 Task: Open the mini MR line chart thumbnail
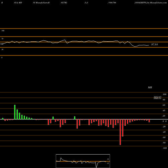(x=83, y=161)
